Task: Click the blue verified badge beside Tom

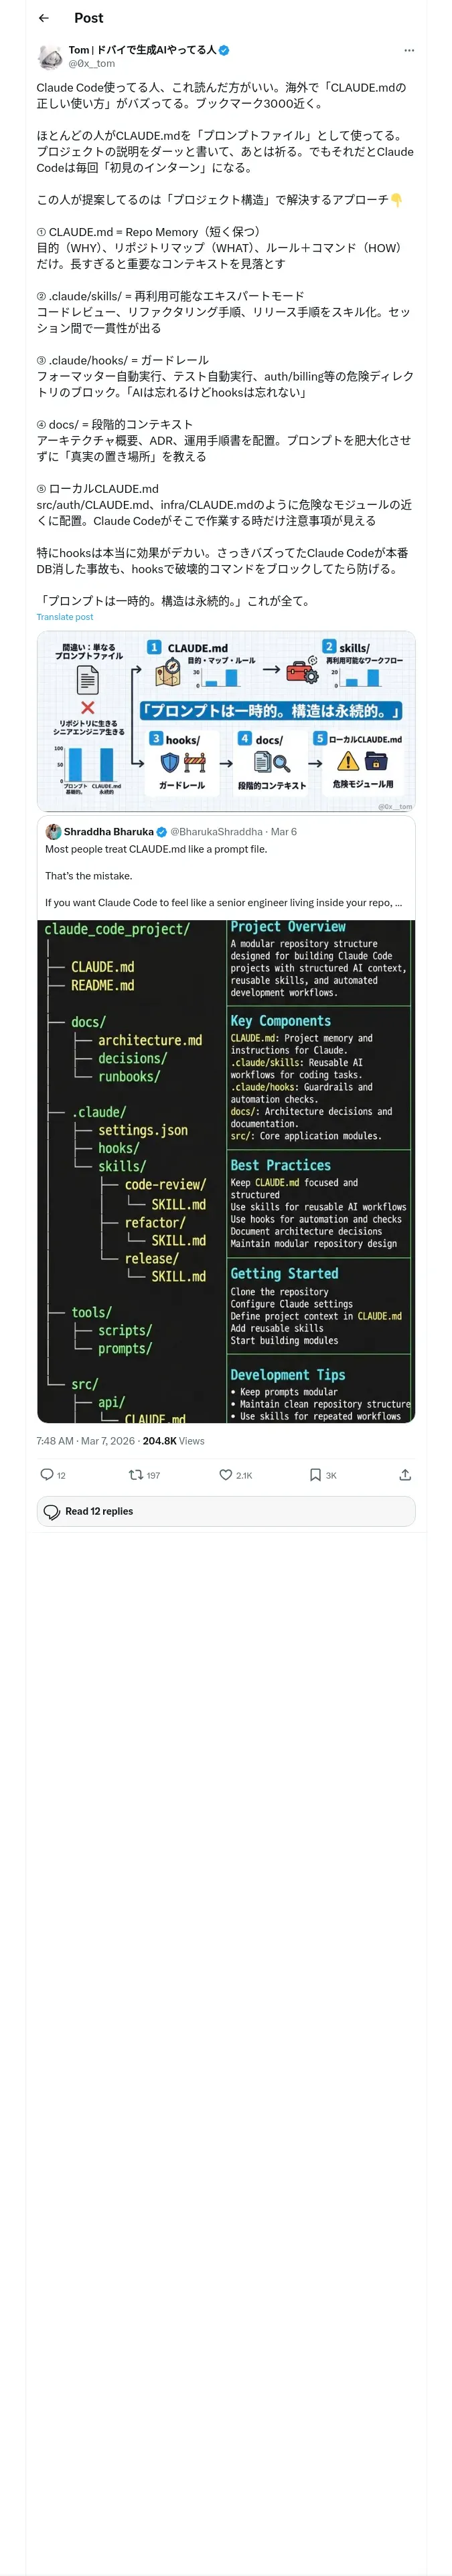Action: (224, 50)
